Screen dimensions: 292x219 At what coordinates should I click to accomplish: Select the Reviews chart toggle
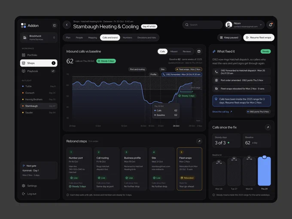187,52
